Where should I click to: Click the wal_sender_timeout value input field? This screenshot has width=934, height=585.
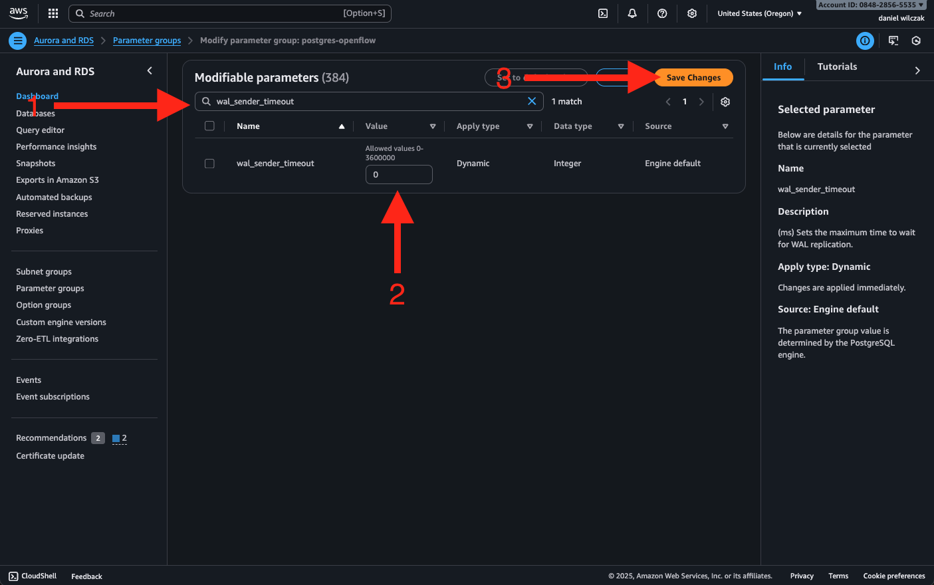pyautogui.click(x=399, y=175)
